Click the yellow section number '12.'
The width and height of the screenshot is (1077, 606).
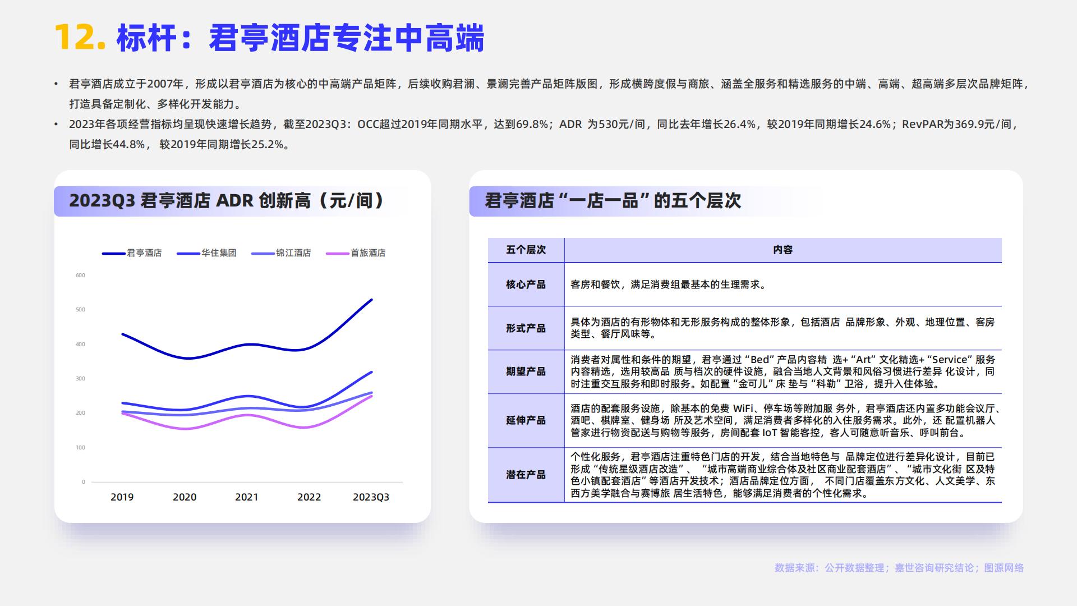pyautogui.click(x=80, y=38)
